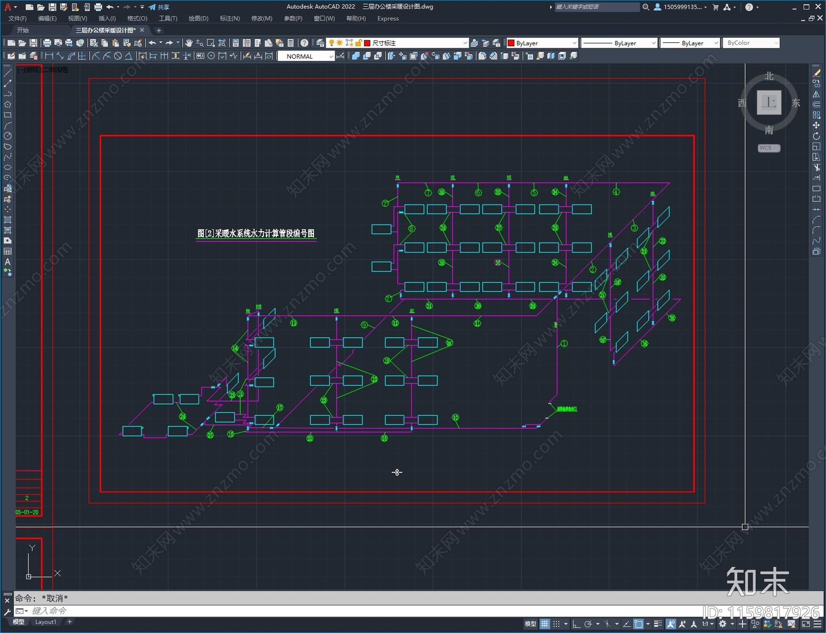Click the QuickCalc calculator icon
Viewport: 826px width, 633px height.
(291, 43)
